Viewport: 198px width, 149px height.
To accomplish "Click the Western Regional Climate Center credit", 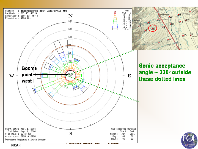I will pyautogui.click(x=24, y=139).
